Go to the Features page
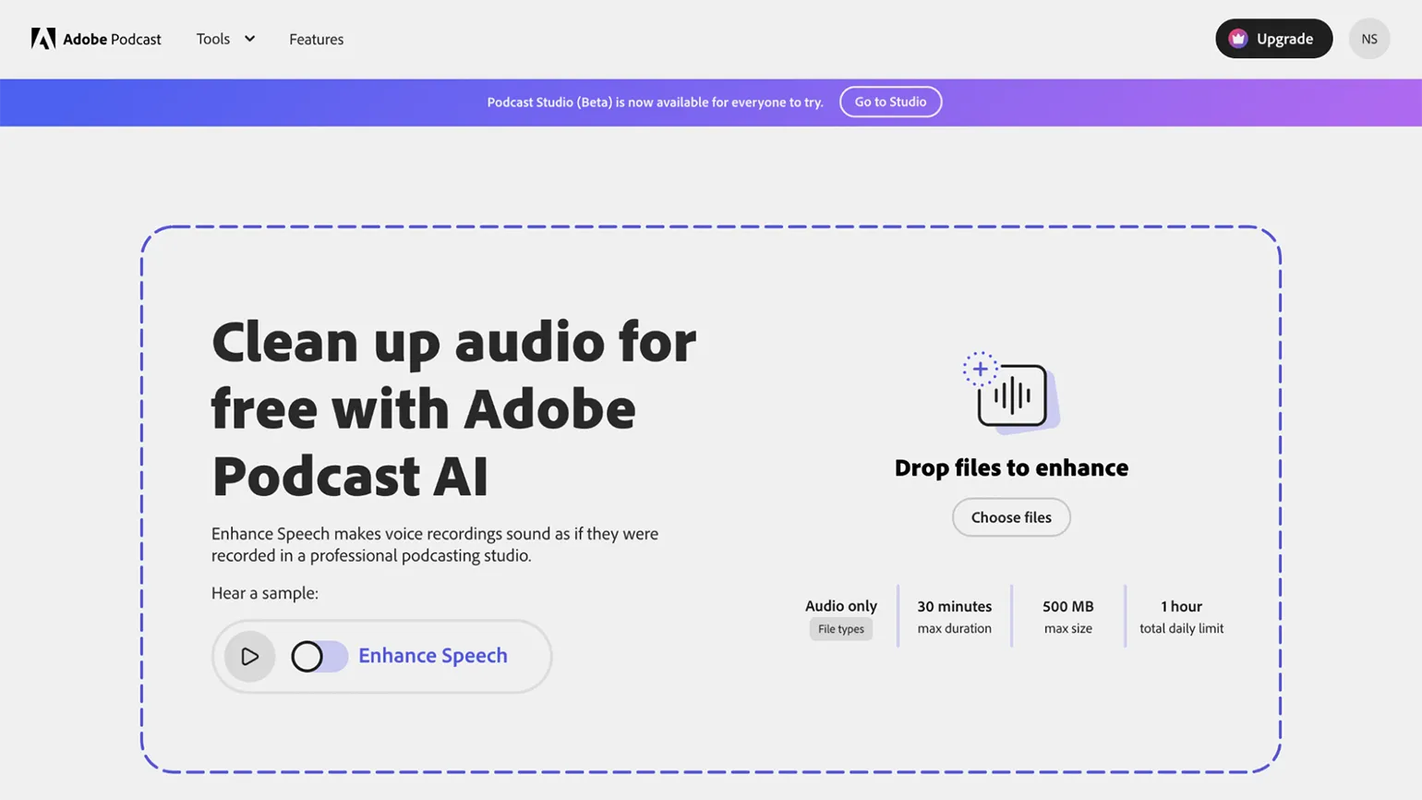 [316, 39]
